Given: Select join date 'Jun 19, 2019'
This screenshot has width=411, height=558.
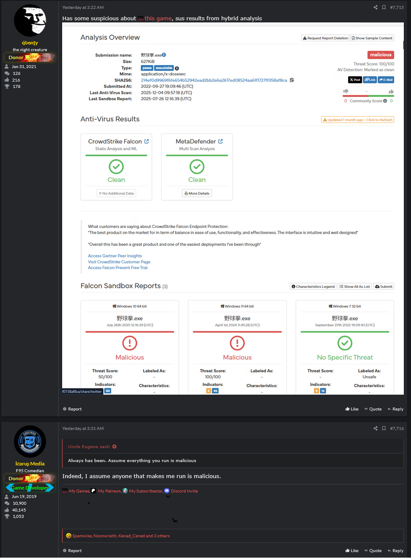Looking at the screenshot, I should (24, 496).
